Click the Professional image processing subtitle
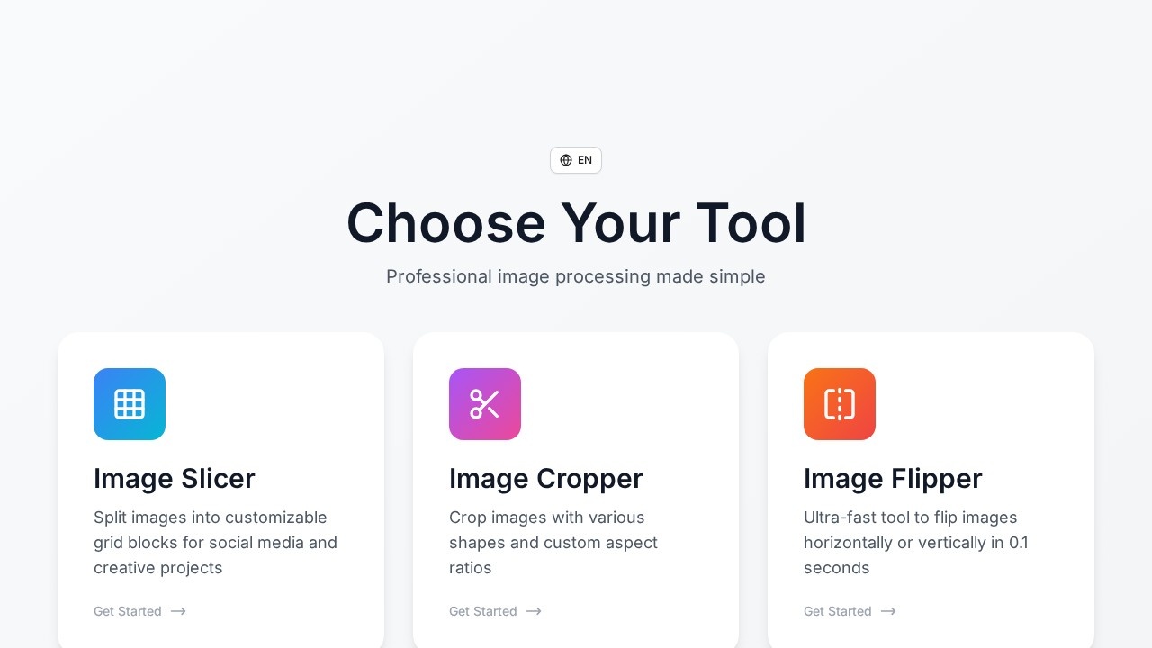 point(576,276)
